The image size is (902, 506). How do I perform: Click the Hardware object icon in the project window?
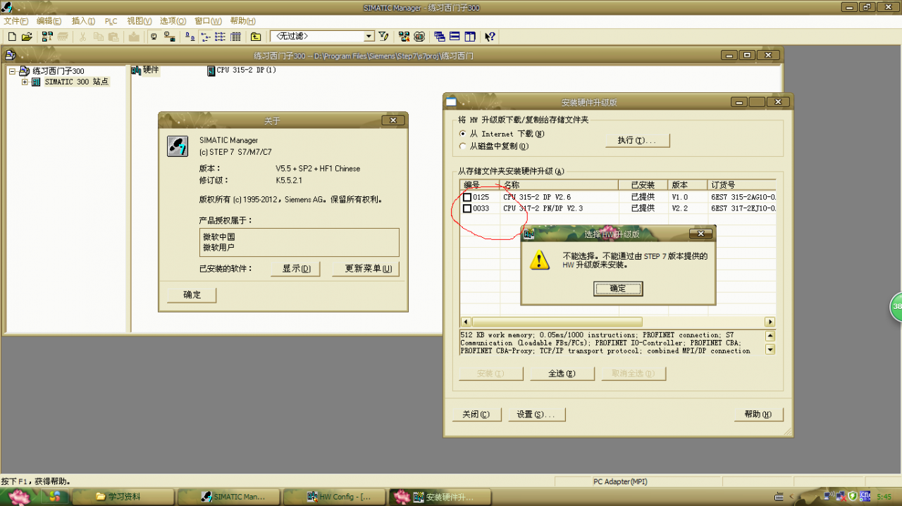[x=137, y=70]
